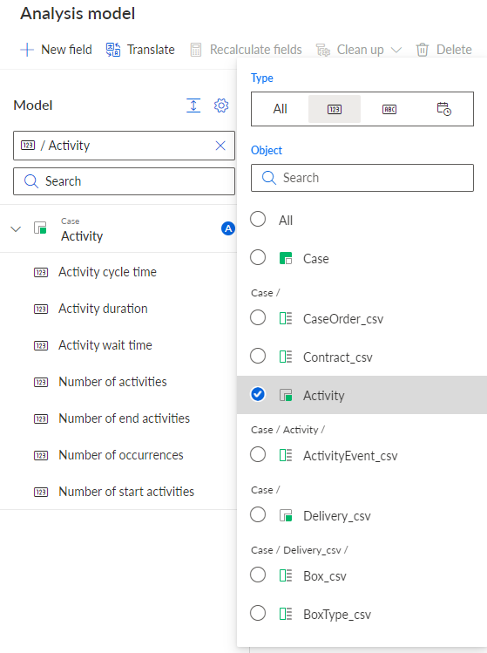This screenshot has width=487, height=653.
Task: Click the Delete button label
Action: click(x=454, y=50)
